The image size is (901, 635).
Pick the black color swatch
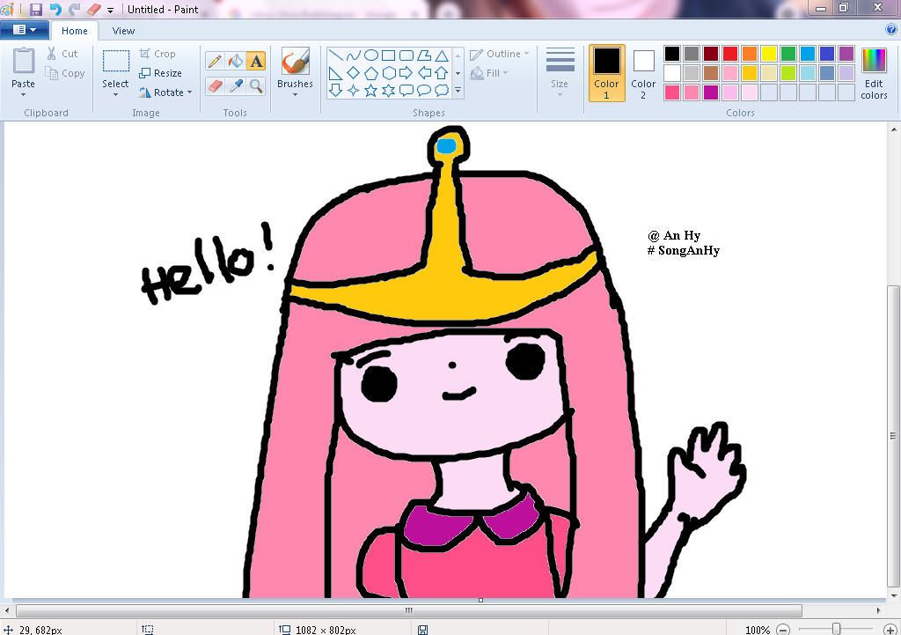point(671,54)
